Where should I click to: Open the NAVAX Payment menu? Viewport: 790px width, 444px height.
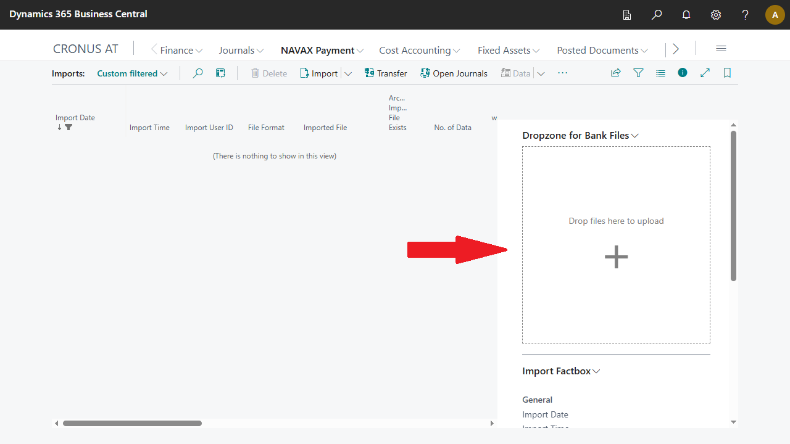coord(322,51)
